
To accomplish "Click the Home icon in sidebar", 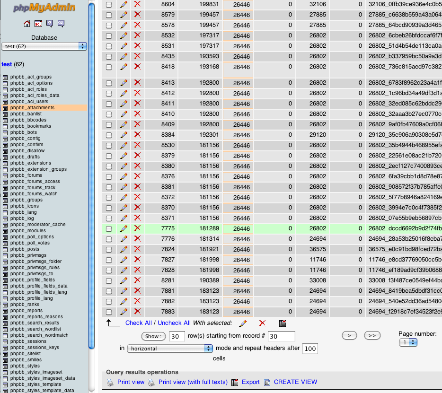I will (27, 24).
